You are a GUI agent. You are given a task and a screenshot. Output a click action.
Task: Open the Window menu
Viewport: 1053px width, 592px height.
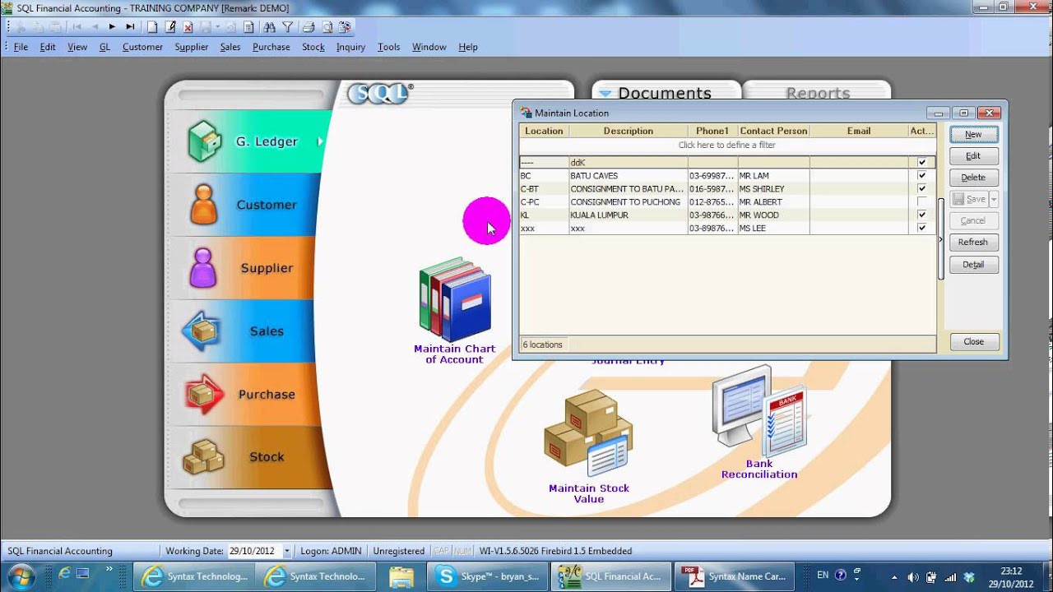pyautogui.click(x=429, y=47)
